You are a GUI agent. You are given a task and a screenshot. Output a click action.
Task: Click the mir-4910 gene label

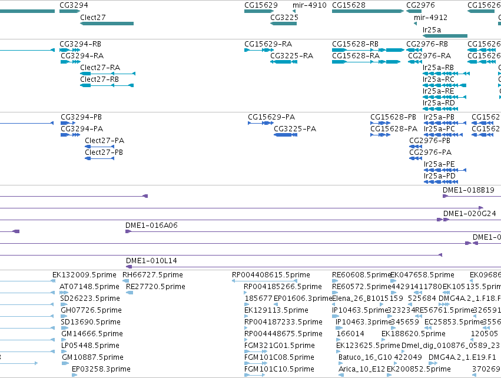click(x=309, y=5)
